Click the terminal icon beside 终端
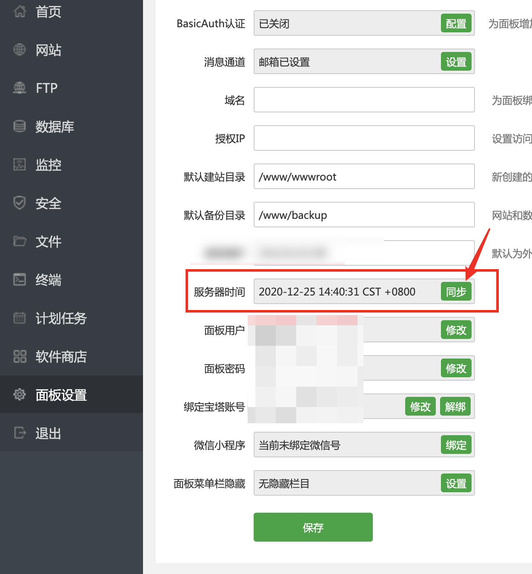Screen dimensions: 532x574 (x=20, y=280)
